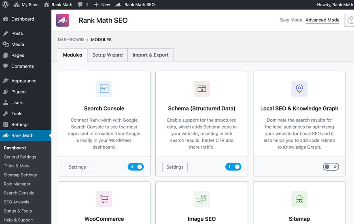Screen dimensions: 354x224
Task: Open the My Sites admin menu
Action: [26, 4]
